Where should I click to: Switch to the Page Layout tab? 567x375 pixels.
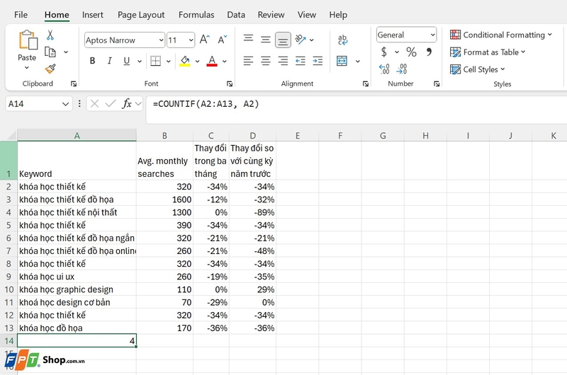[141, 15]
